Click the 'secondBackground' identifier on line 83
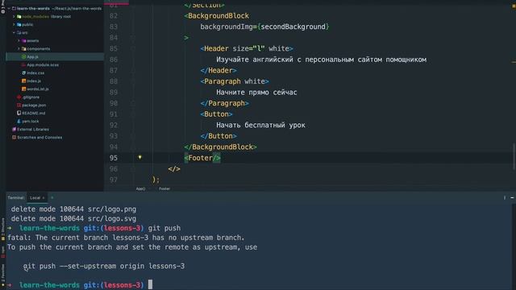Viewport: 516px width, 290px height. coord(293,27)
